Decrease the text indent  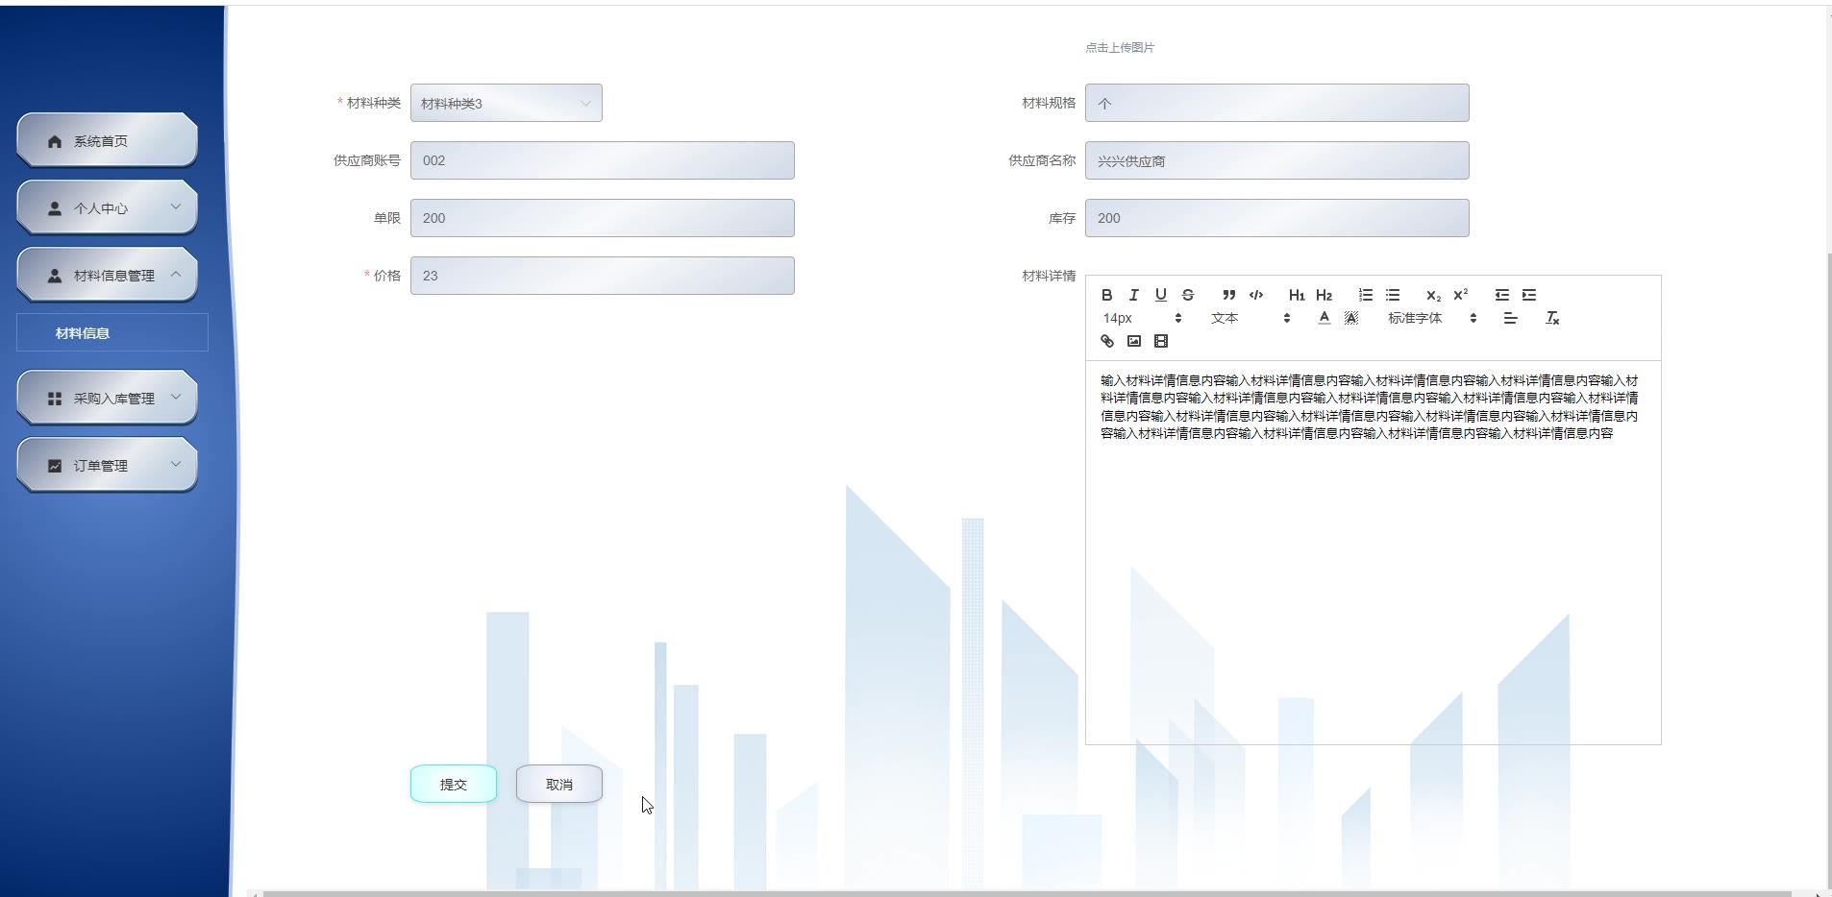tap(1501, 295)
